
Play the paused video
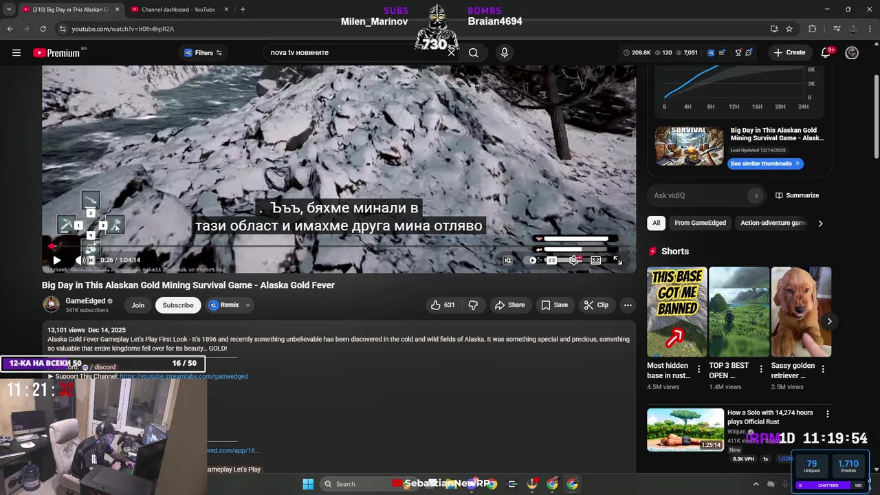coord(56,260)
